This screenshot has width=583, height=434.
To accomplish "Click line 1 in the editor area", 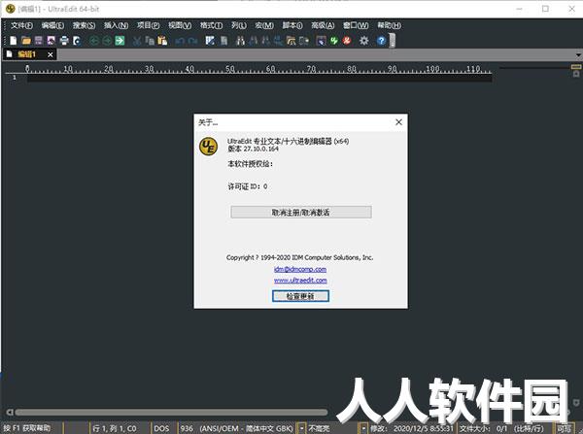I will (259, 78).
